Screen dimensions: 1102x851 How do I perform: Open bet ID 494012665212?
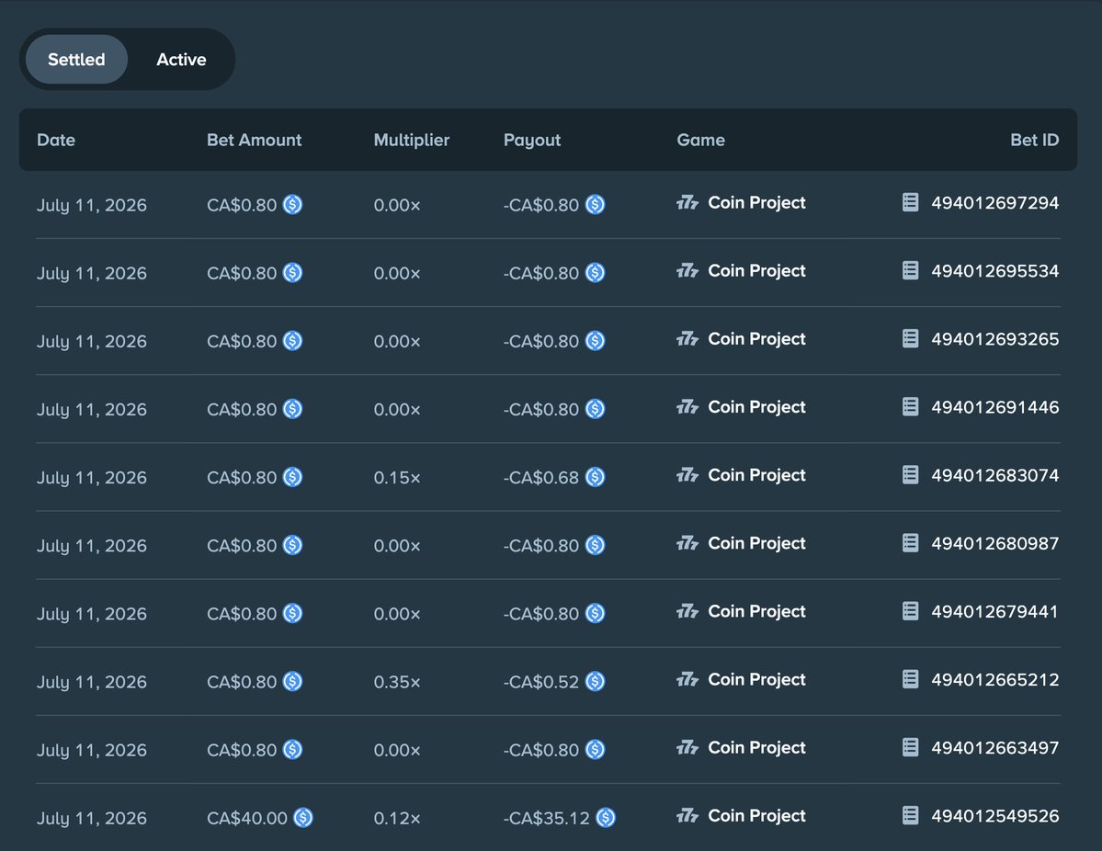click(994, 680)
